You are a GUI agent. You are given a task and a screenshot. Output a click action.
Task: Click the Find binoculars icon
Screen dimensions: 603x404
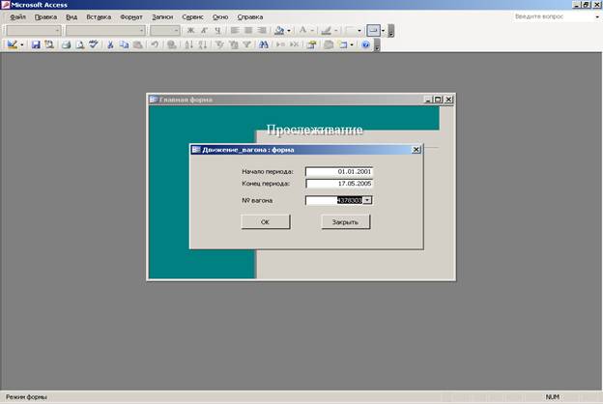point(265,44)
